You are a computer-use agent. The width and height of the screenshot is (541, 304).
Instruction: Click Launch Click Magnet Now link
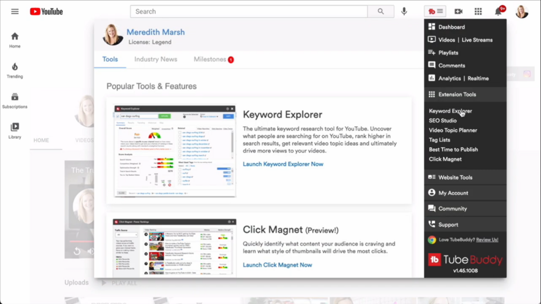click(x=277, y=265)
